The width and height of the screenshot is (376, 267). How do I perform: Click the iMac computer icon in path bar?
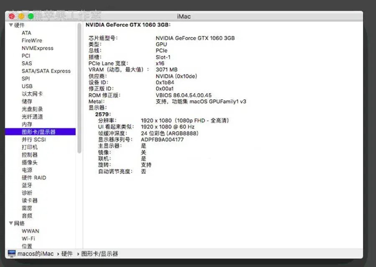tap(12, 254)
